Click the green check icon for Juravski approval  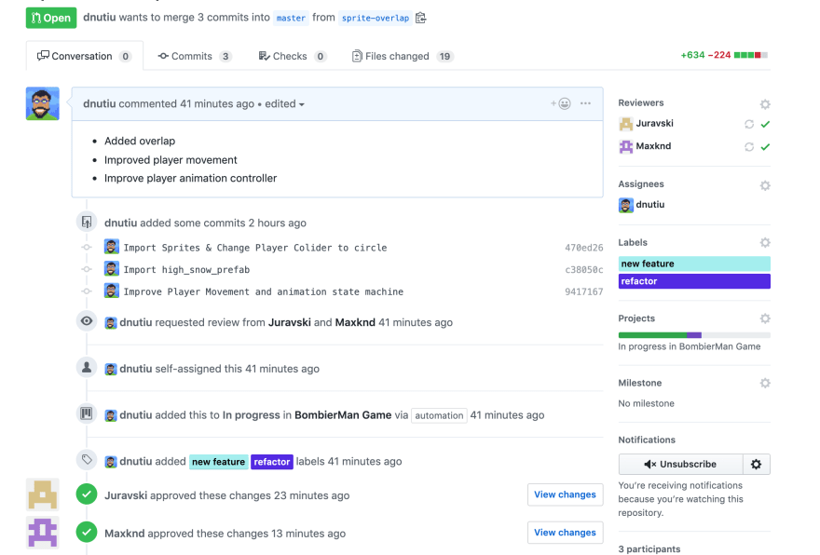(x=87, y=494)
